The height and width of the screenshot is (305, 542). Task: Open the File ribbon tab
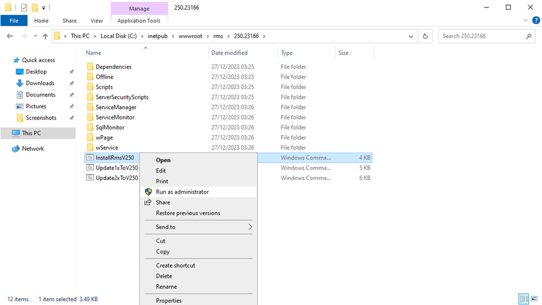pos(14,21)
